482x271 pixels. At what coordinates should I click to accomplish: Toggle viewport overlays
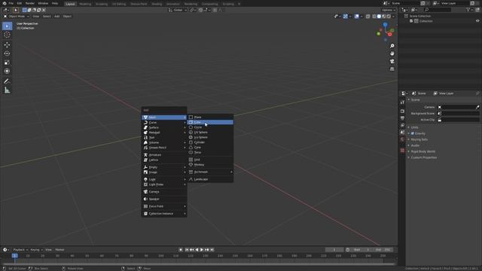tap(356, 17)
